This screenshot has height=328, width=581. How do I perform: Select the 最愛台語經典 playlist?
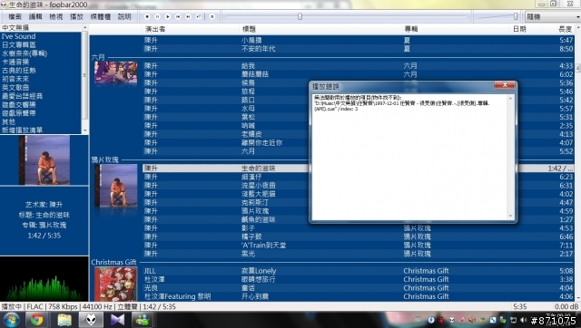[x=41, y=96]
